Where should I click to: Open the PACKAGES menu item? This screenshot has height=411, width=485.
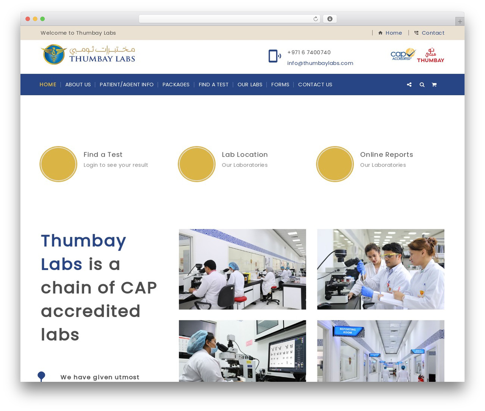coord(176,85)
